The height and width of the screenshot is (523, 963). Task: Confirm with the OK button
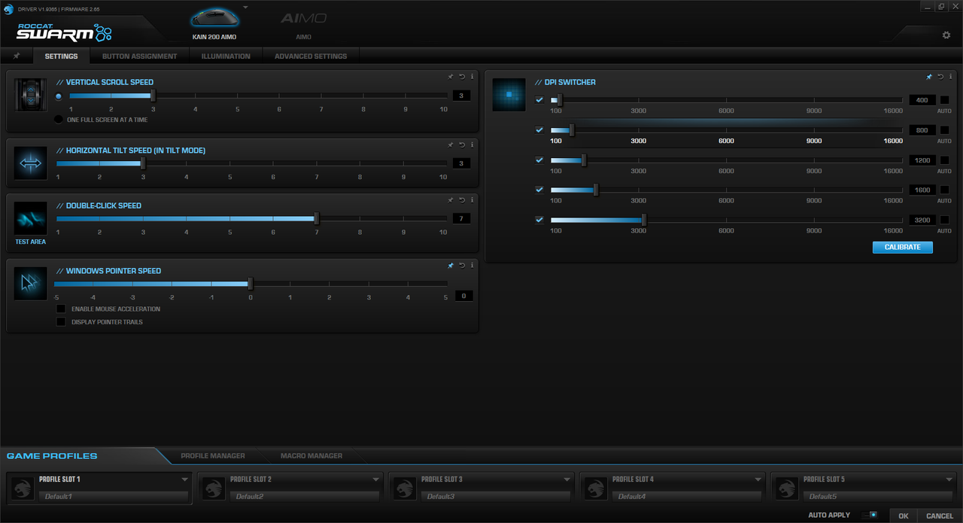point(904,516)
